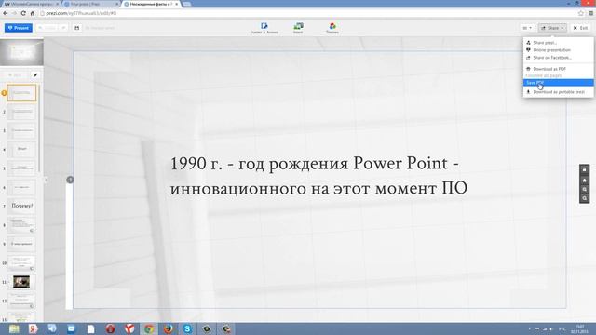Open Yandex 'Я' icon in taskbar

(x=34, y=328)
